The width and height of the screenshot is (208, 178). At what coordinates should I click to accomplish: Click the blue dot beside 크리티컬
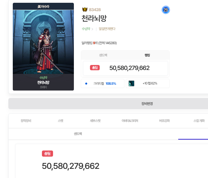click(x=86, y=83)
